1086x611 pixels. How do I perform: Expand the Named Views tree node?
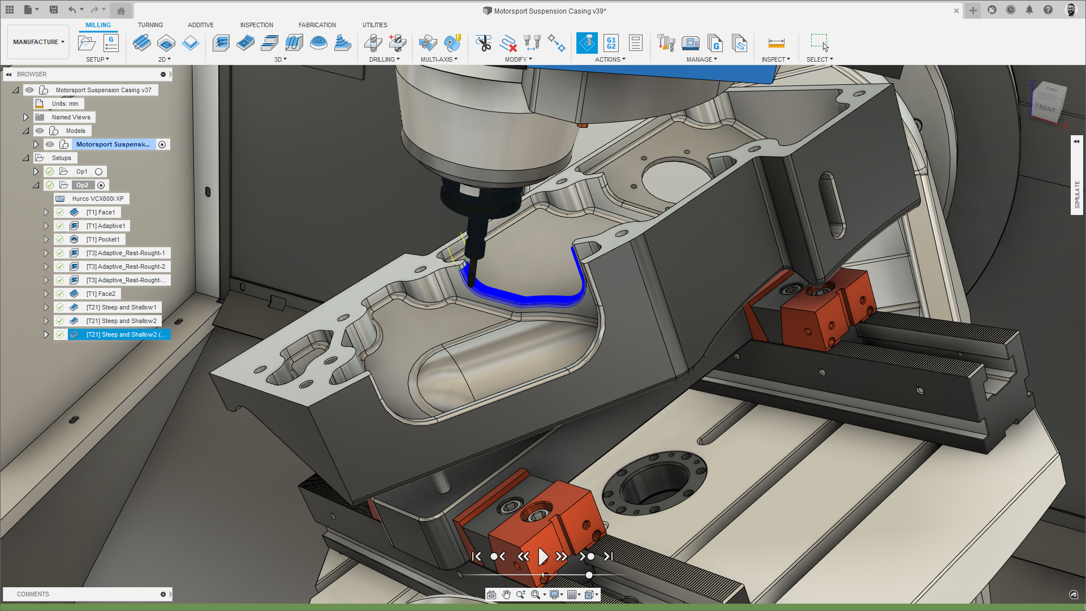[25, 117]
